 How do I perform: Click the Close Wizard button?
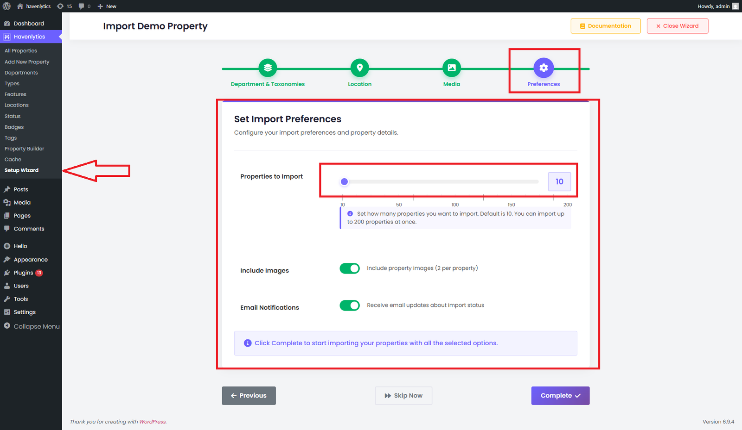coord(677,26)
